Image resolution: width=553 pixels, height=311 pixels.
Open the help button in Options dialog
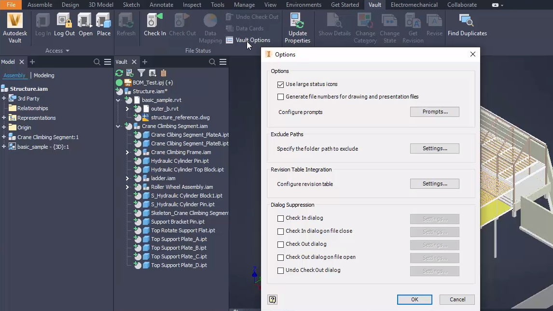click(x=272, y=300)
